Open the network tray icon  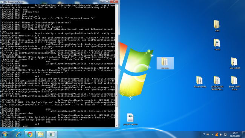225,135
